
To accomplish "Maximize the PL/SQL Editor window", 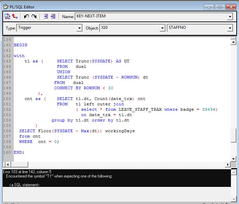I will tap(220, 7).
